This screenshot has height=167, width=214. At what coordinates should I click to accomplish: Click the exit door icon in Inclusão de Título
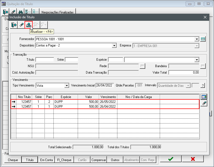14,25
